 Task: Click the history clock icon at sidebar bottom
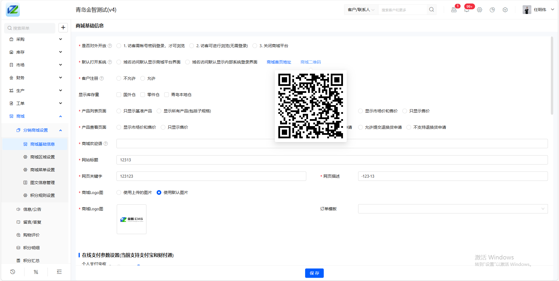coord(13,272)
